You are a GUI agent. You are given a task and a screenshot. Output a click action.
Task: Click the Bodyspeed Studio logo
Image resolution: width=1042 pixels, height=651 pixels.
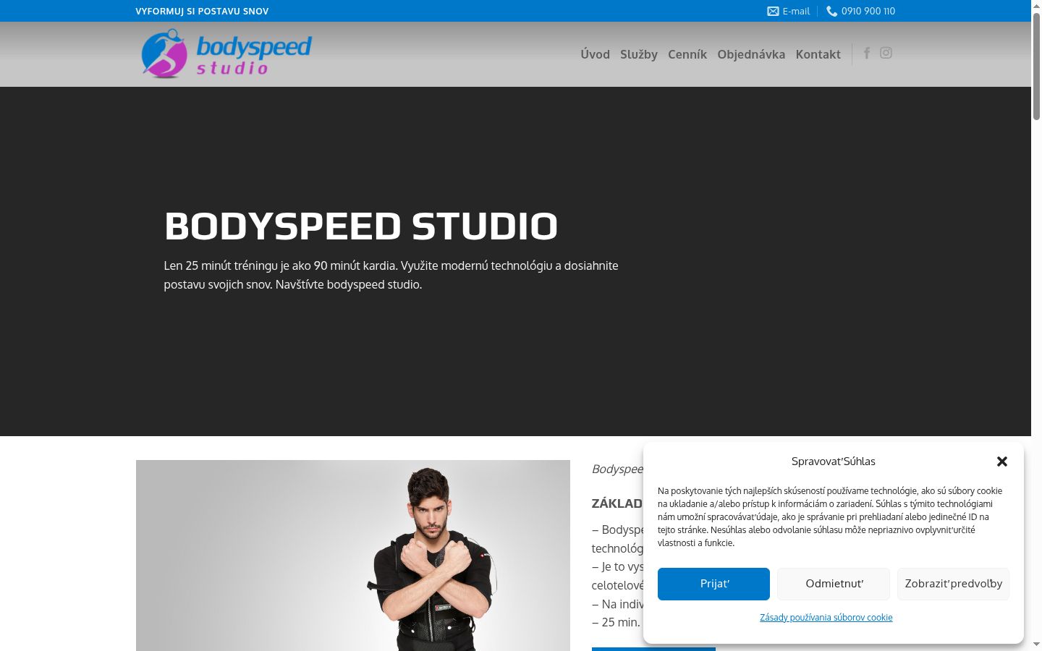[x=226, y=54]
